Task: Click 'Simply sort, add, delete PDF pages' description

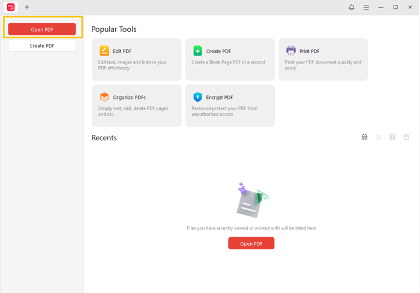Action: pyautogui.click(x=133, y=111)
